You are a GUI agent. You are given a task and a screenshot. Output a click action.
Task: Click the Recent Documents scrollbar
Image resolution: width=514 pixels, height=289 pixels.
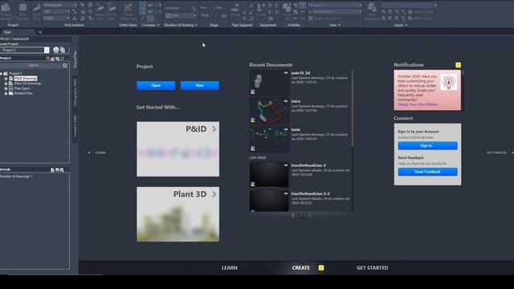pyautogui.click(x=353, y=108)
